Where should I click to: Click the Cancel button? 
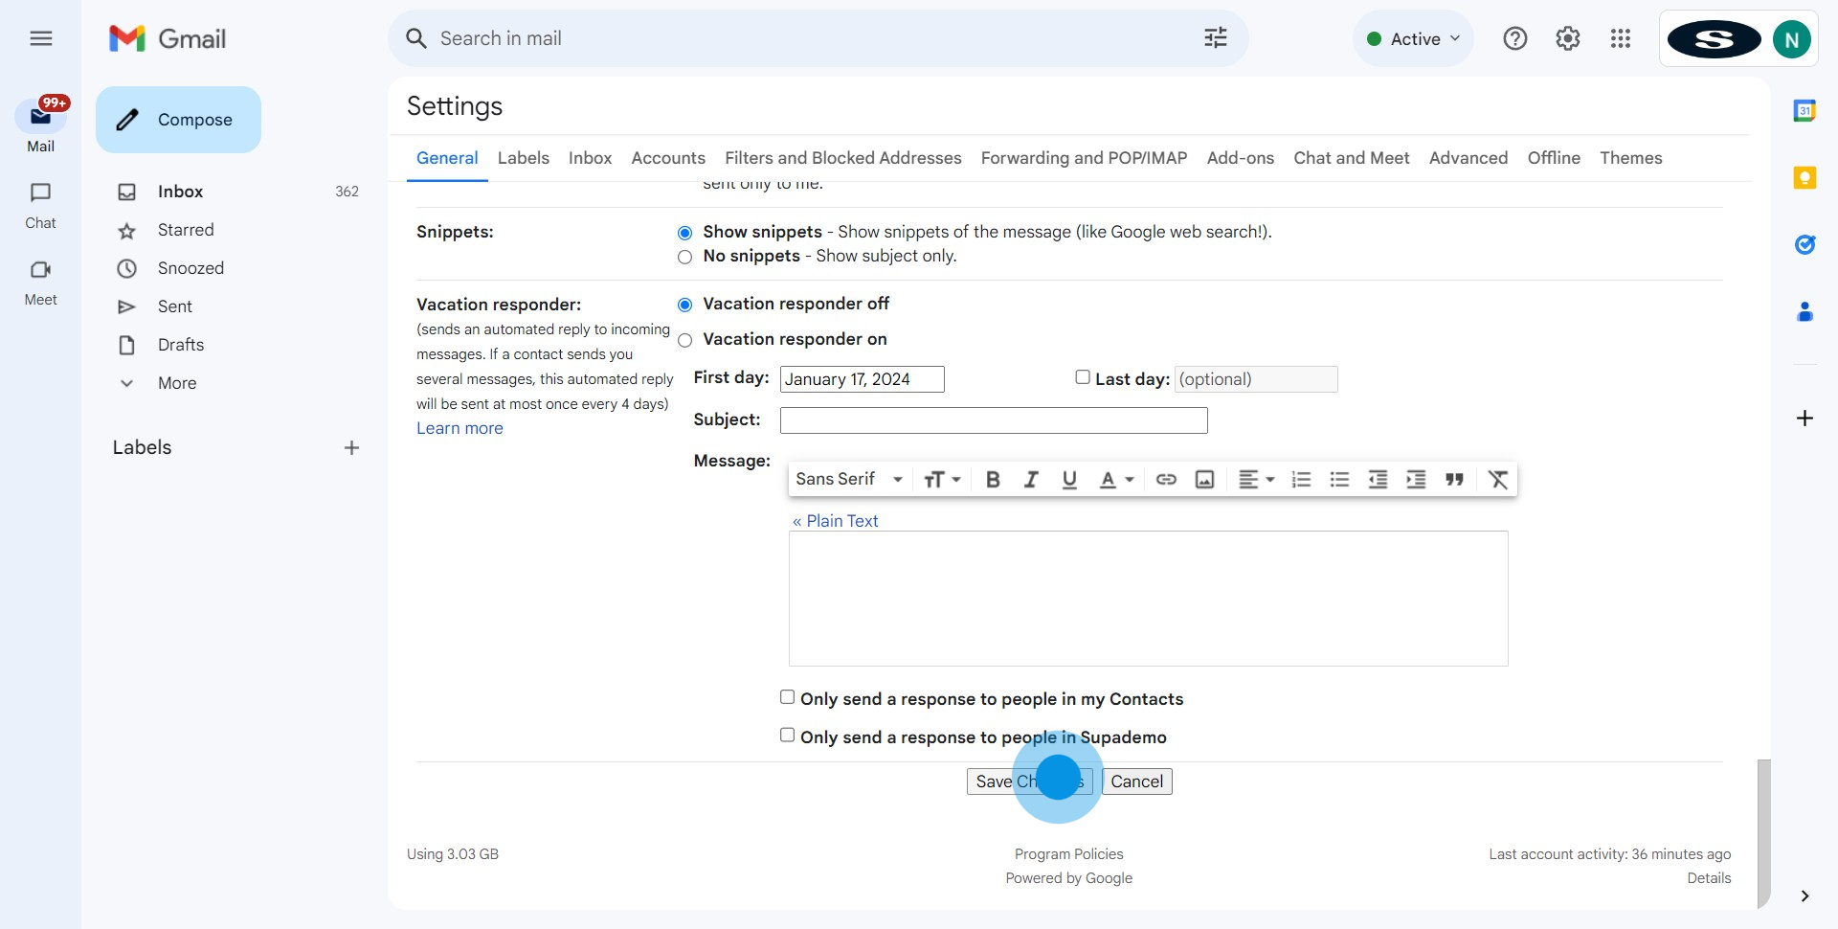[x=1136, y=782]
